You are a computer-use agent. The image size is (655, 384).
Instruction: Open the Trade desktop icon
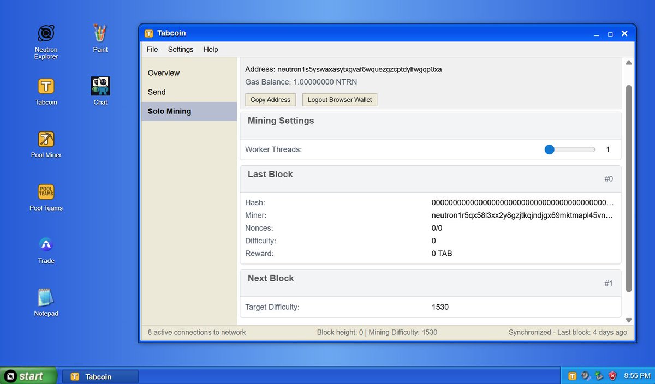[x=46, y=245]
